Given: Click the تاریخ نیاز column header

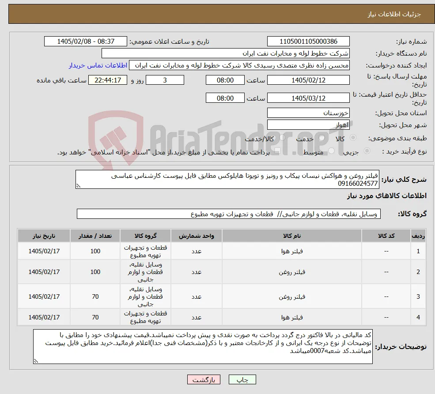Looking at the screenshot, I should tap(44, 236).
